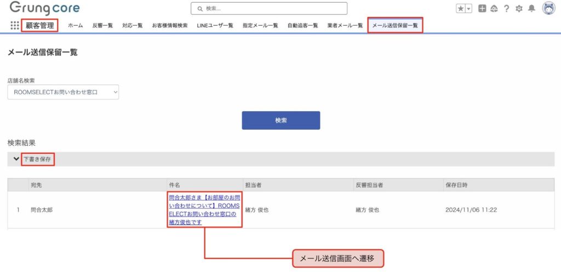This screenshot has height=272, width=561.
Task: Click the Grung core logo
Action: [44, 8]
